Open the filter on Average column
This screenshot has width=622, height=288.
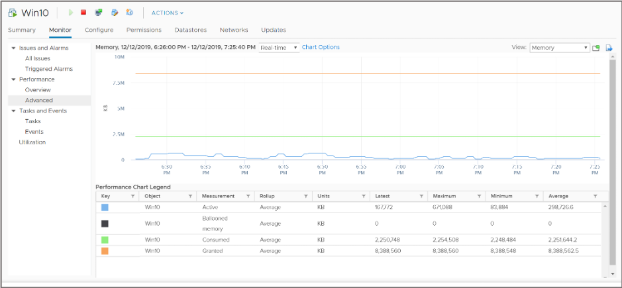click(595, 196)
